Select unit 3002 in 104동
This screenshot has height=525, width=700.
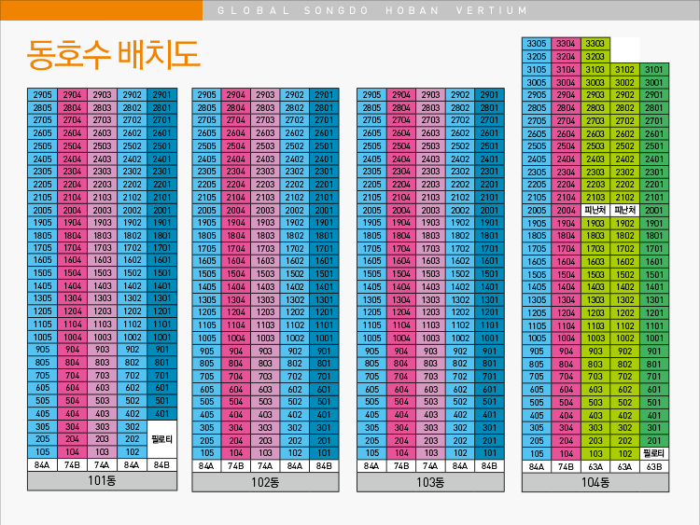(624, 82)
